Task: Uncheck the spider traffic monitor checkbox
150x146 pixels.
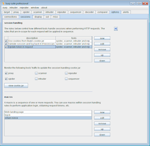Action: [6, 79]
